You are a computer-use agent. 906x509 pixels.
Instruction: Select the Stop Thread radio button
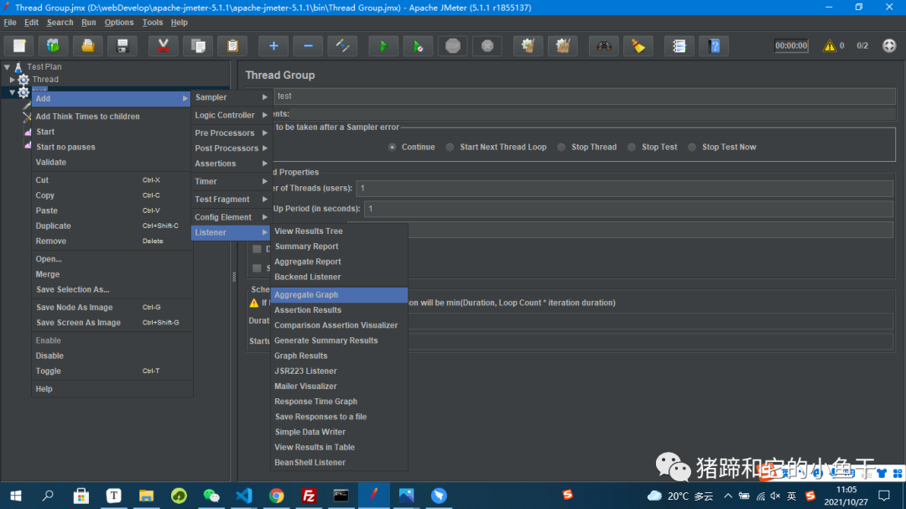coord(561,148)
